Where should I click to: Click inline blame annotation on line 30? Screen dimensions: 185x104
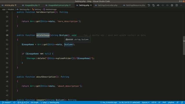point(114,35)
